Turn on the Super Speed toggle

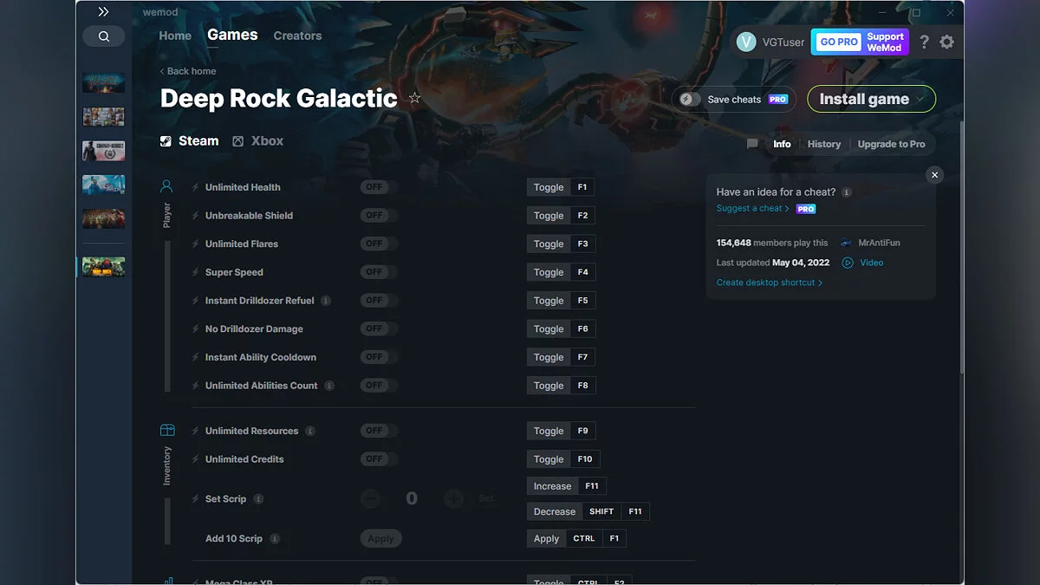pos(378,271)
